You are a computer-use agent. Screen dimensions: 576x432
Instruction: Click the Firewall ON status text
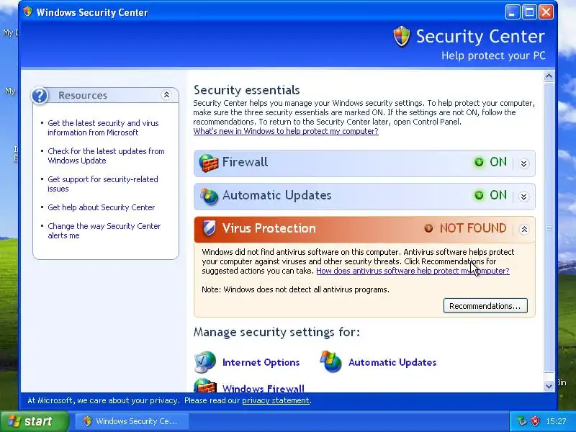498,162
